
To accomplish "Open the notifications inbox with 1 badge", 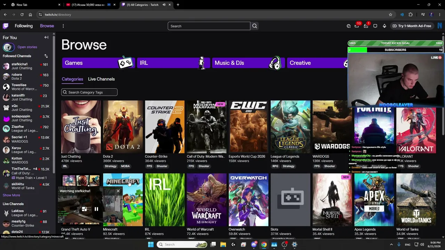I will (366, 26).
